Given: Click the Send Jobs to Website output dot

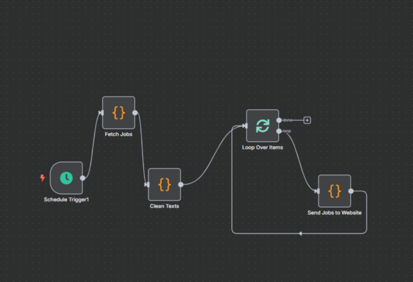Looking at the screenshot, I should point(351,191).
